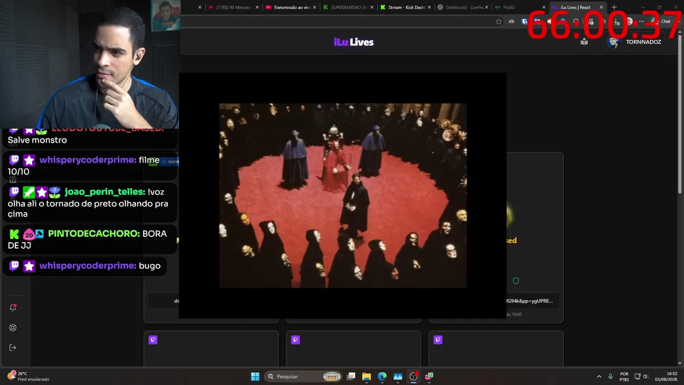Open OBS Studio from taskbar
The image size is (684, 385).
(x=413, y=376)
